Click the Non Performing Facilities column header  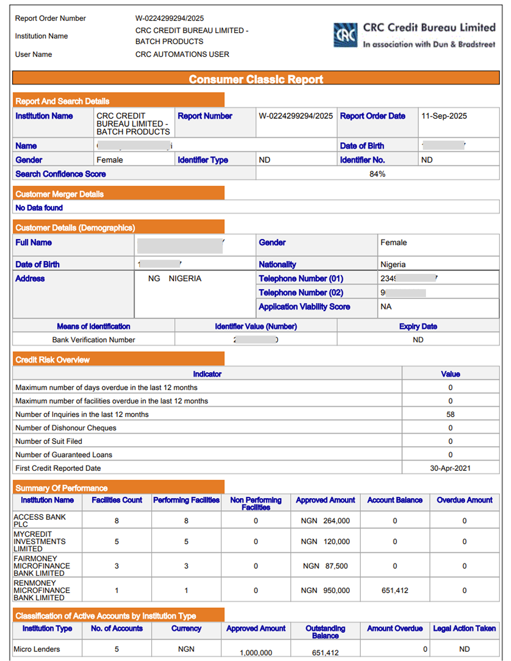[255, 503]
